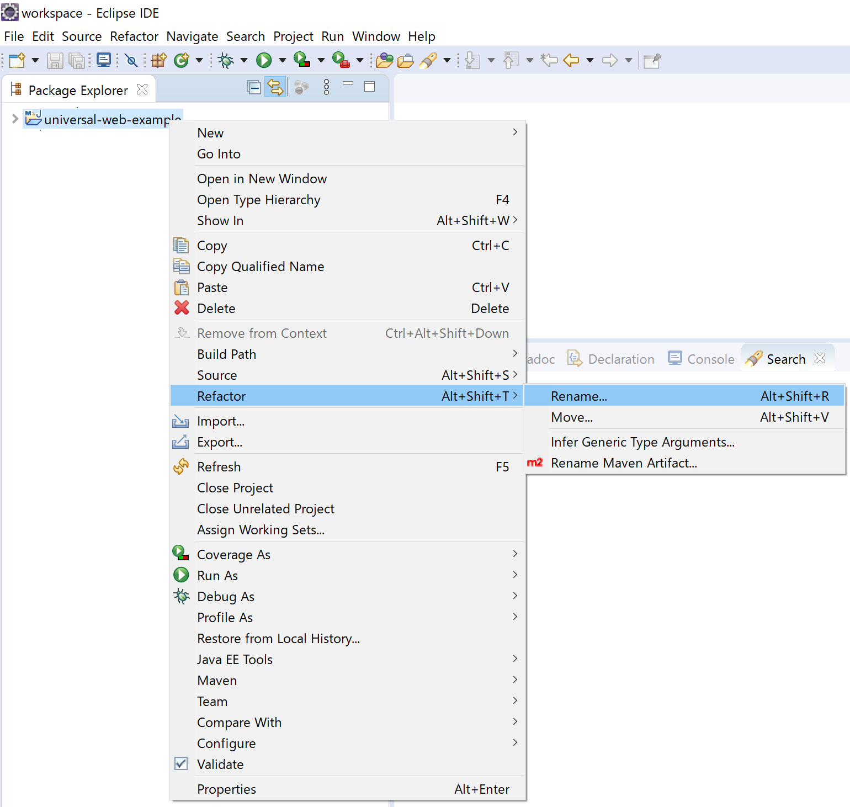Open a terminal with the monitor icon

coord(104,60)
